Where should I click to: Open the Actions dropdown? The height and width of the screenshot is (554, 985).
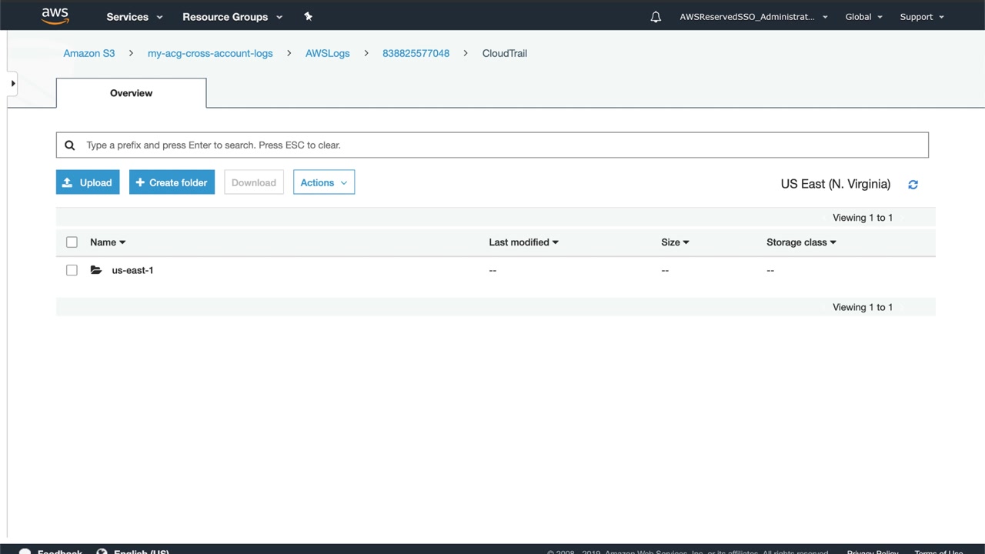click(x=324, y=182)
